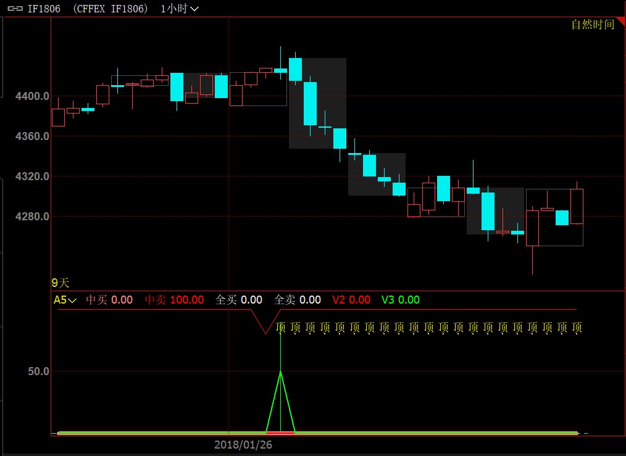Select the 全买 0.00 indicator label

point(238,300)
